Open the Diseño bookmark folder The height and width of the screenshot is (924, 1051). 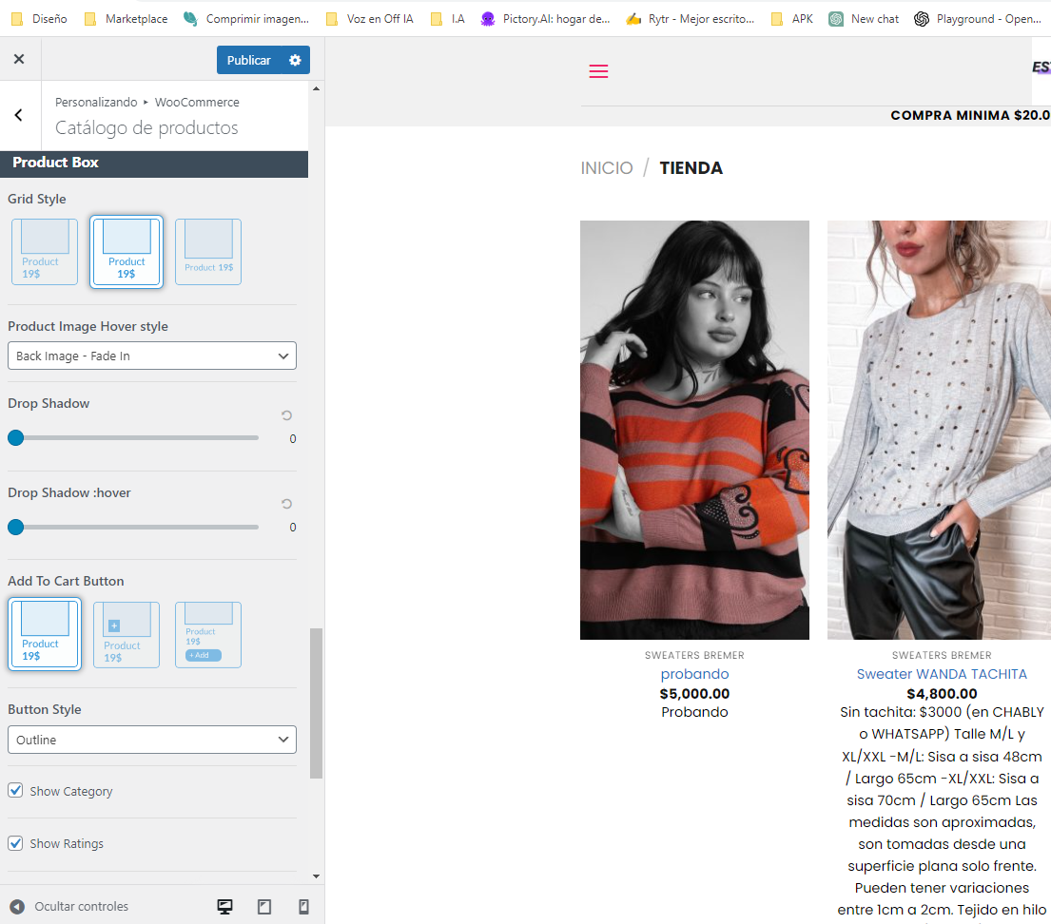pos(40,19)
